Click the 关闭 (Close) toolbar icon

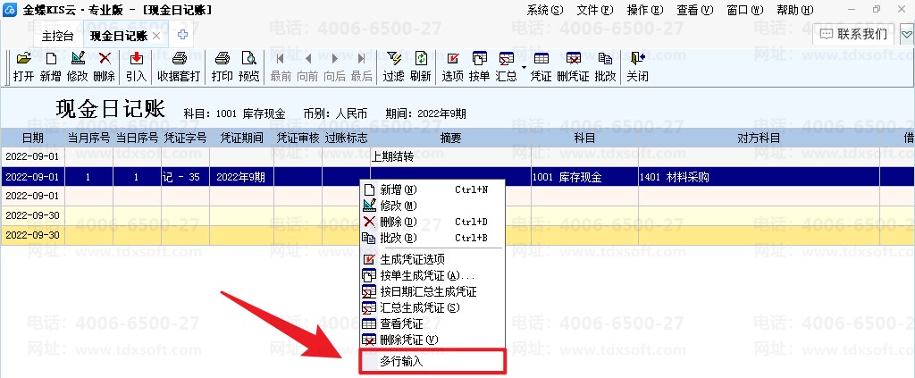(x=637, y=66)
